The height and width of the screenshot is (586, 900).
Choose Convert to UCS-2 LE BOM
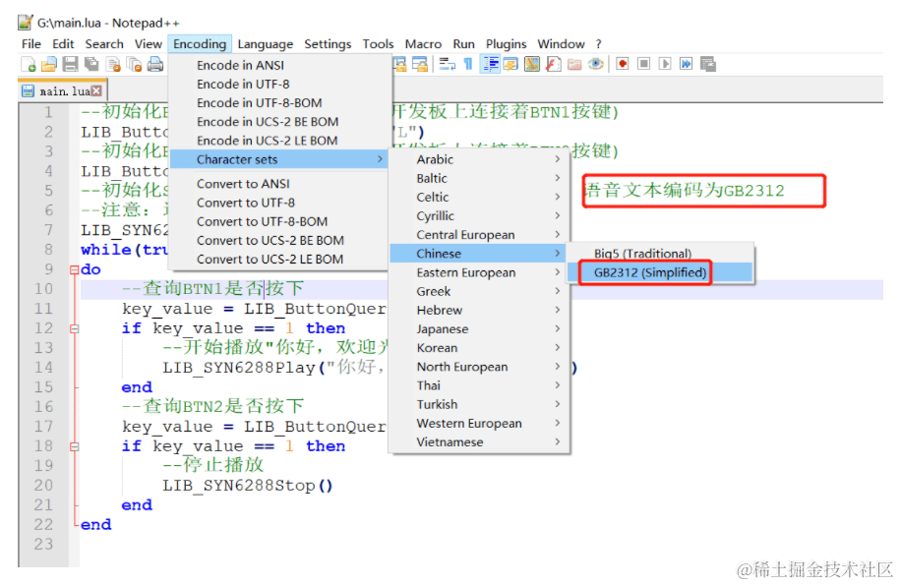279,260
